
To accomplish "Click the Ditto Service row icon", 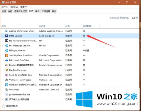I will pyautogui.click(x=7, y=36).
